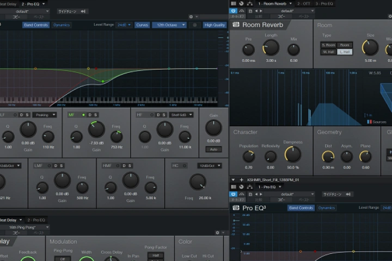Click the MF Gain knob at -7.93 dB
The image size is (392, 261).
tap(96, 129)
